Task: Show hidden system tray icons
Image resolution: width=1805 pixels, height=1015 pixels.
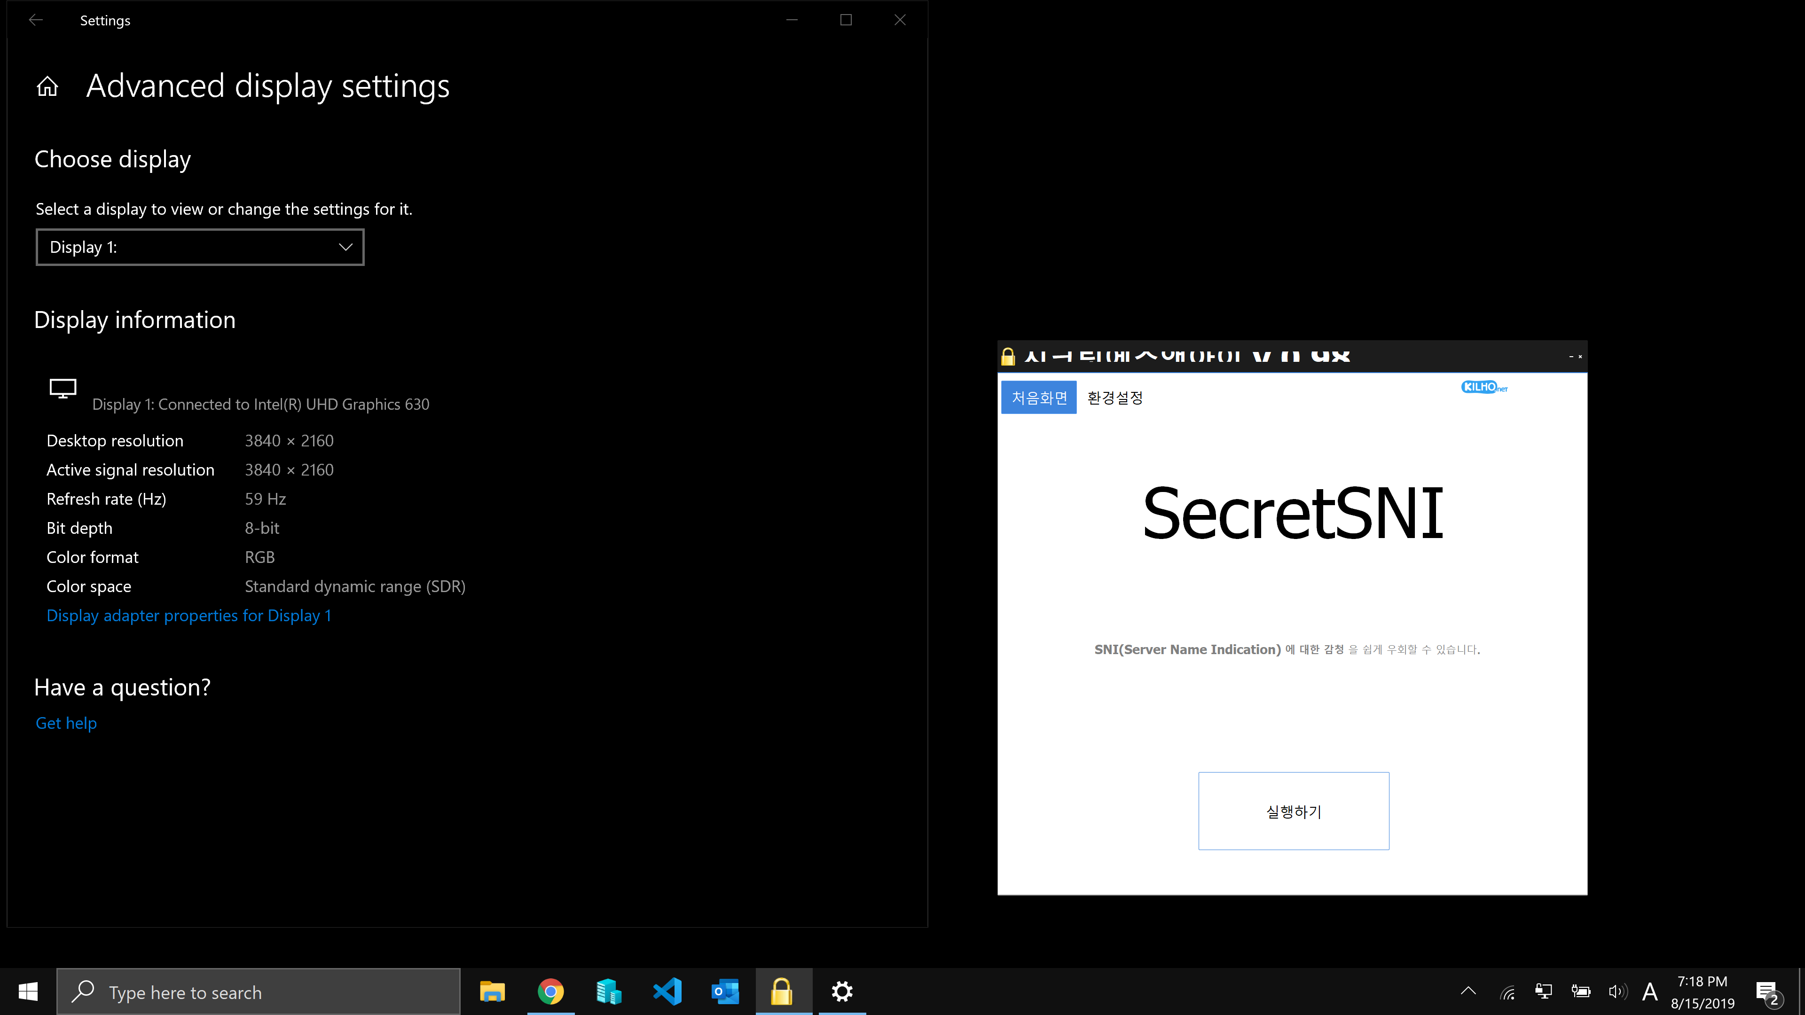Action: [1468, 992]
